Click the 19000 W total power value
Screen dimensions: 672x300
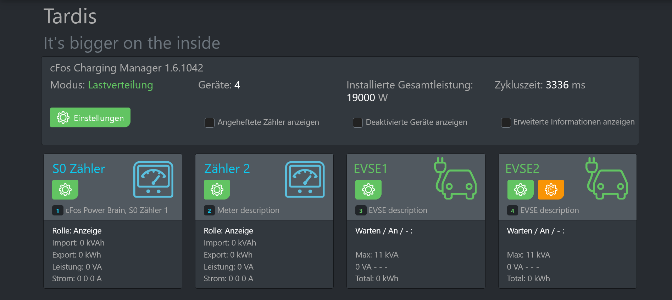click(x=367, y=98)
